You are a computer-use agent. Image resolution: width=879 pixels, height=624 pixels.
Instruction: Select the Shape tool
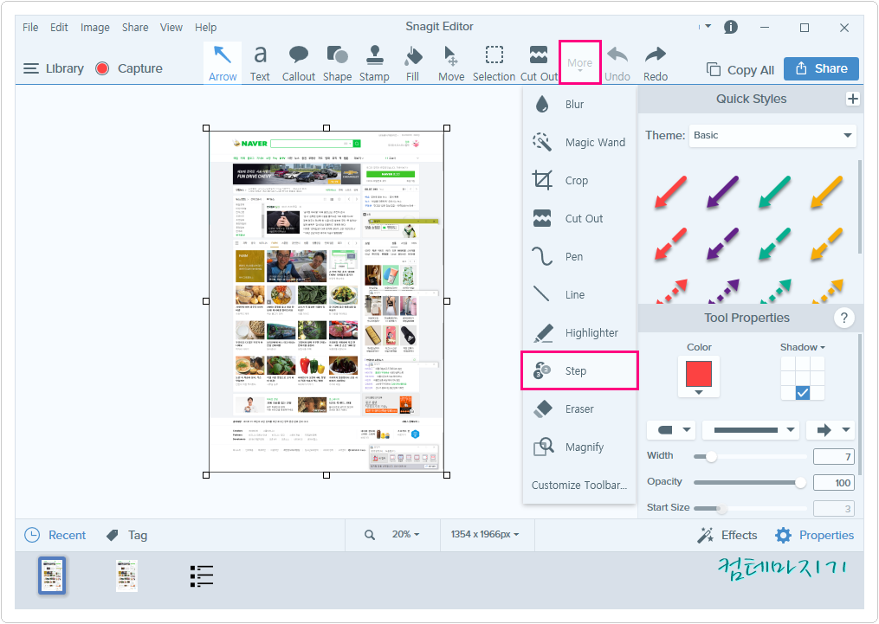(337, 63)
